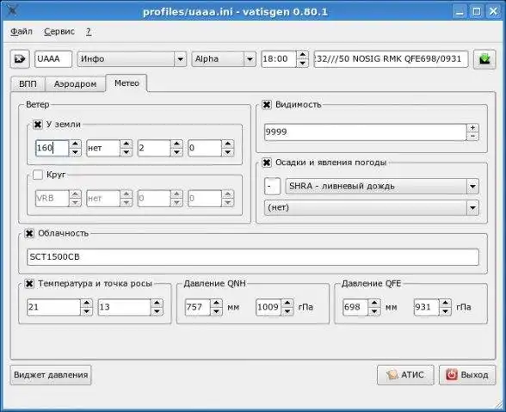Toggle Температура и точка росы checkbox
This screenshot has width=506, height=412.
(29, 284)
